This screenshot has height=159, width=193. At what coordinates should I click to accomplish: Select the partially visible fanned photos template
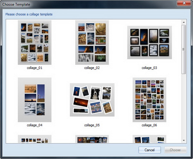coord(92,139)
